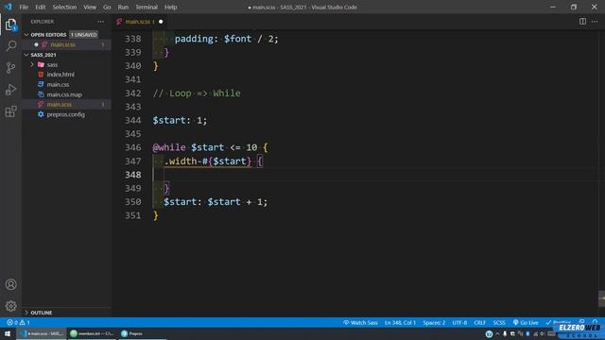Open the Search view icon
Screen dimensions: 605x340
tap(10, 46)
